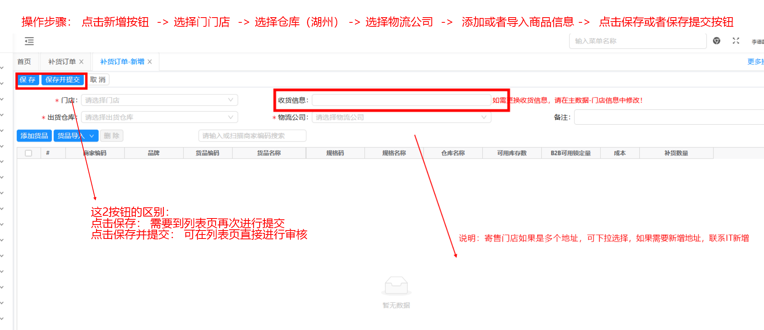Open the 物流公司 logistics company dropdown
The image size is (764, 330).
tap(401, 117)
